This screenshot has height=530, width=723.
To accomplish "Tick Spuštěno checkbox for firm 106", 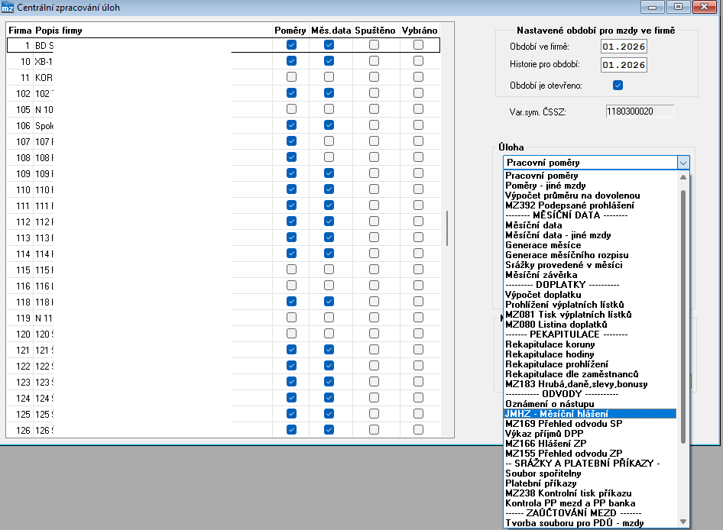I will tap(374, 125).
